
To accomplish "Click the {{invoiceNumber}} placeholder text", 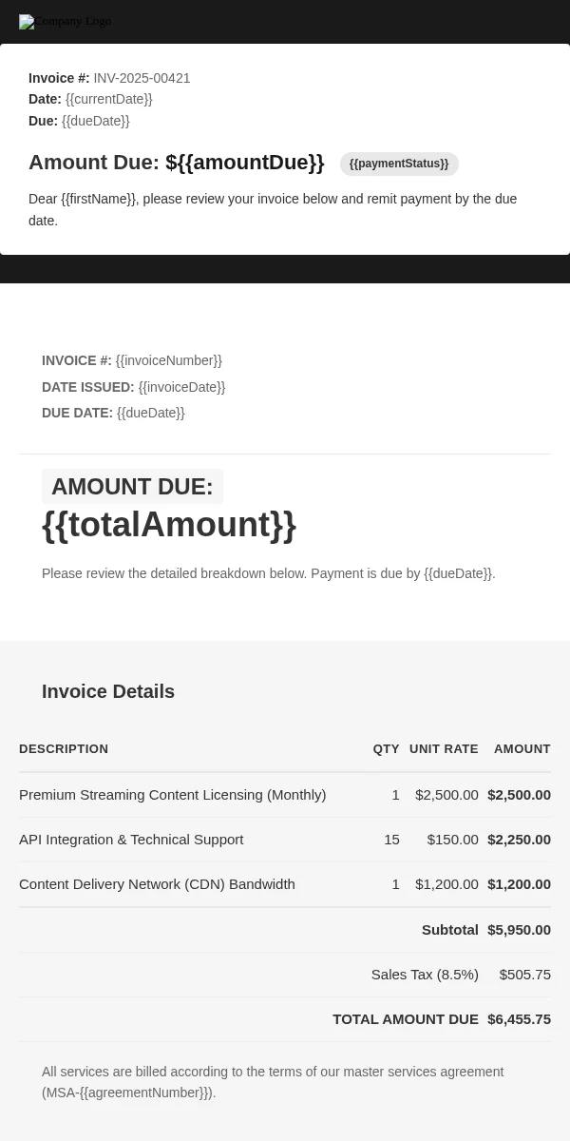I will point(169,360).
